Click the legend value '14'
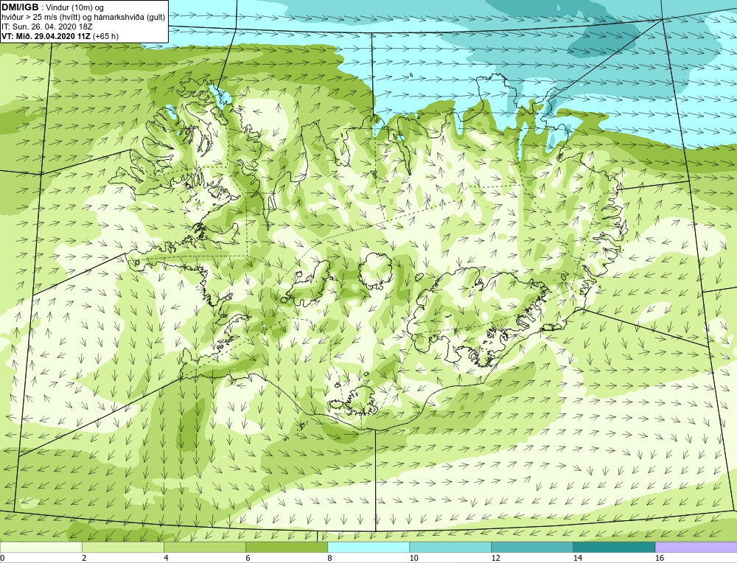Viewport: 737px width, 563px height. click(x=578, y=558)
